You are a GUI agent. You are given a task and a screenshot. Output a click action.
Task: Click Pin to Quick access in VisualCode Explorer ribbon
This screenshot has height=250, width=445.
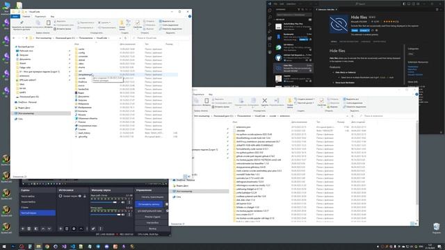tap(22, 24)
